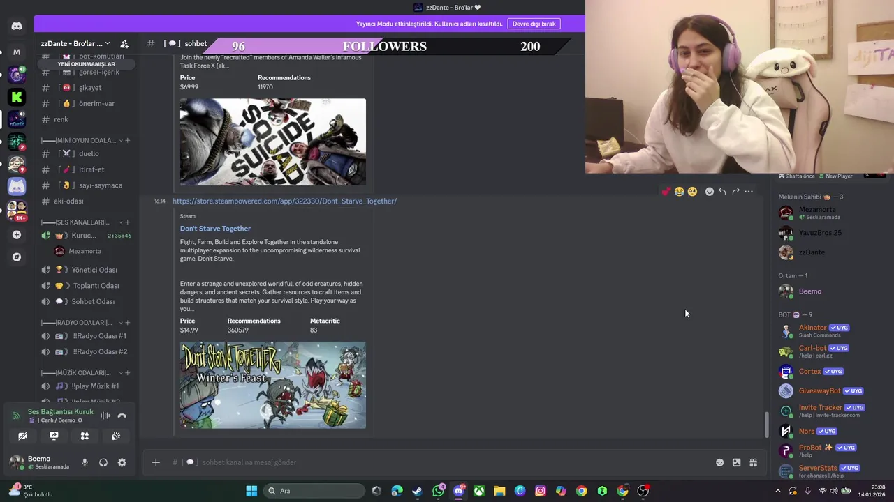Open the aki-odası channel
The image size is (894, 502).
(85, 201)
